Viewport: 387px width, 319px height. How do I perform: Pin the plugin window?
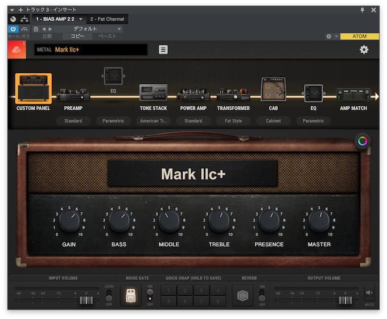(x=363, y=10)
